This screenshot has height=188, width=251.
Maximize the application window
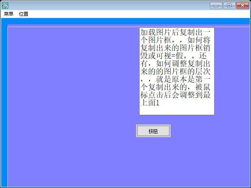pyautogui.click(x=229, y=5)
